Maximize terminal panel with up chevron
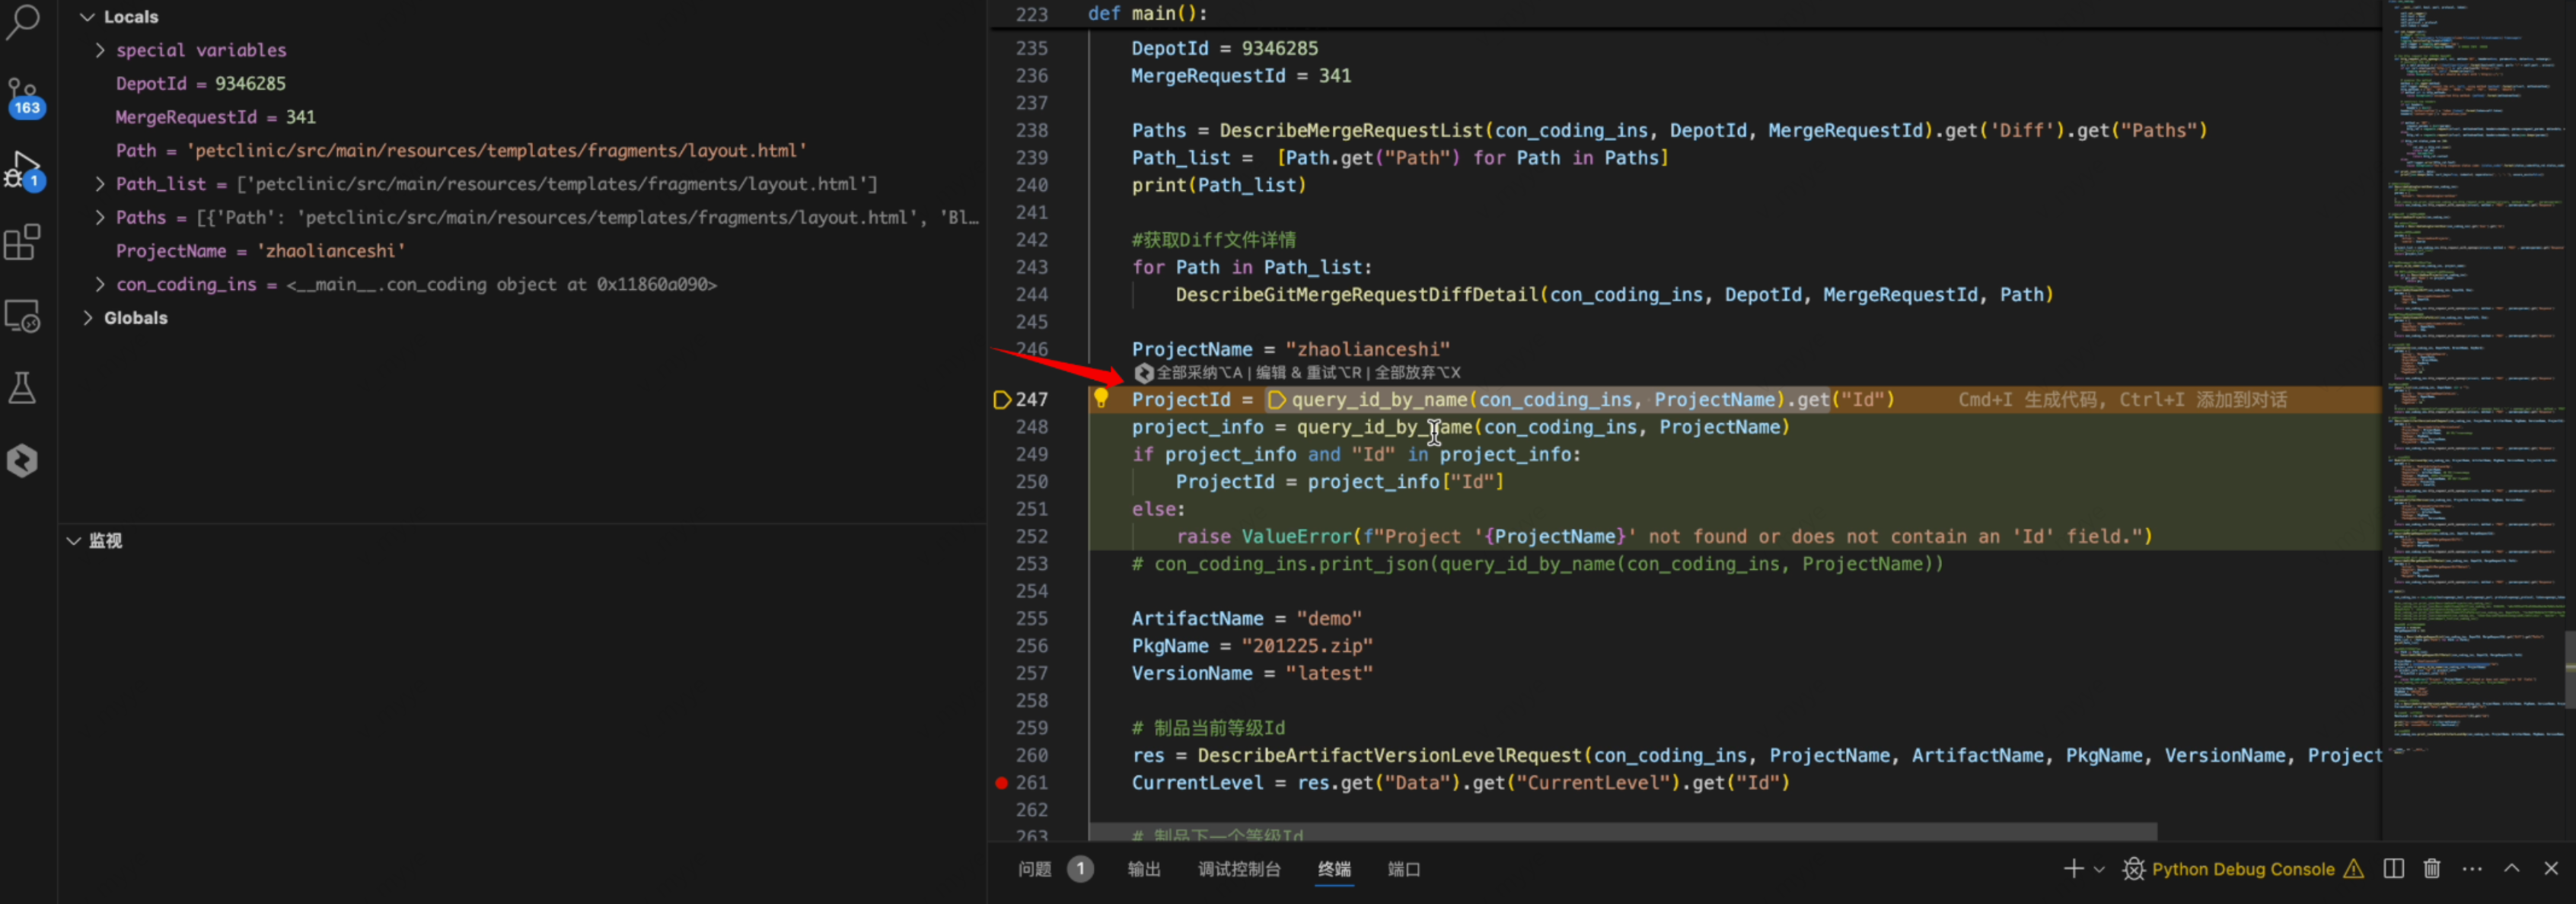The image size is (2576, 904). [x=2511, y=868]
